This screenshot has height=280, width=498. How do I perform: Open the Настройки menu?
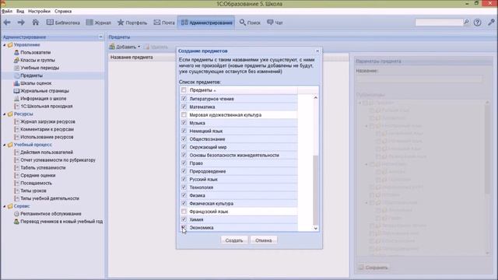click(x=39, y=11)
